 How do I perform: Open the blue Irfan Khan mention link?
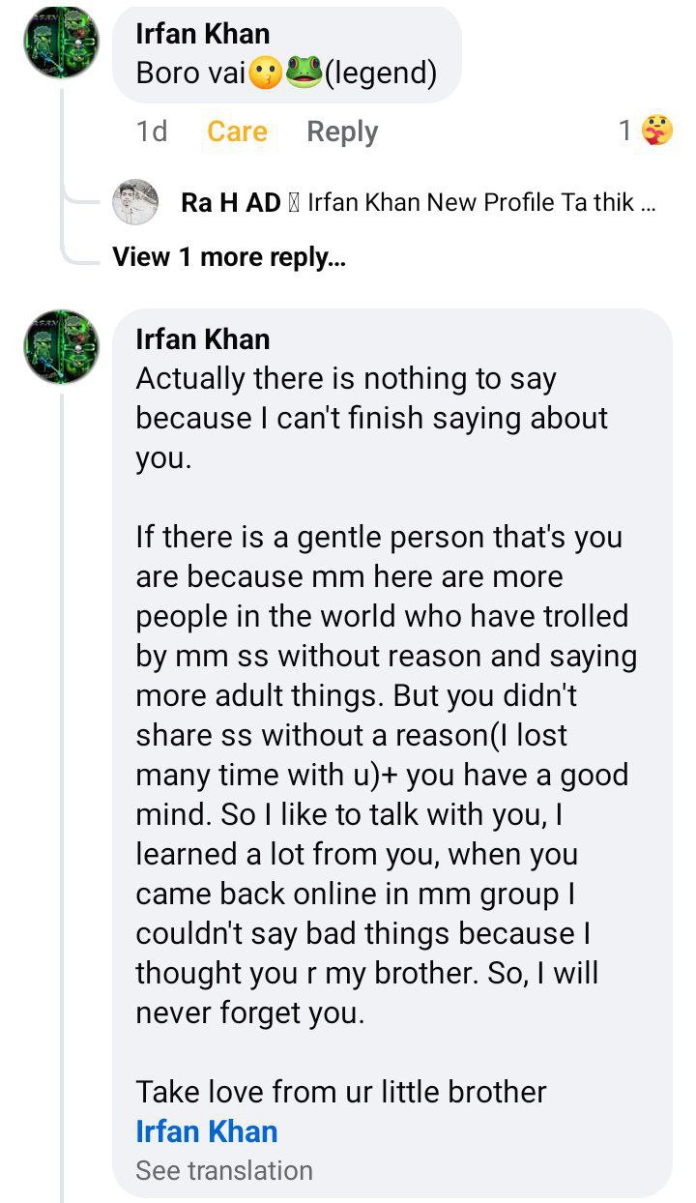207,1131
